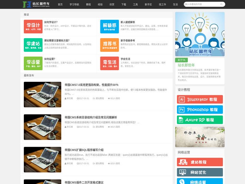Go to the 下载 menu item
Screen dimensions: 245x184
[124, 4]
